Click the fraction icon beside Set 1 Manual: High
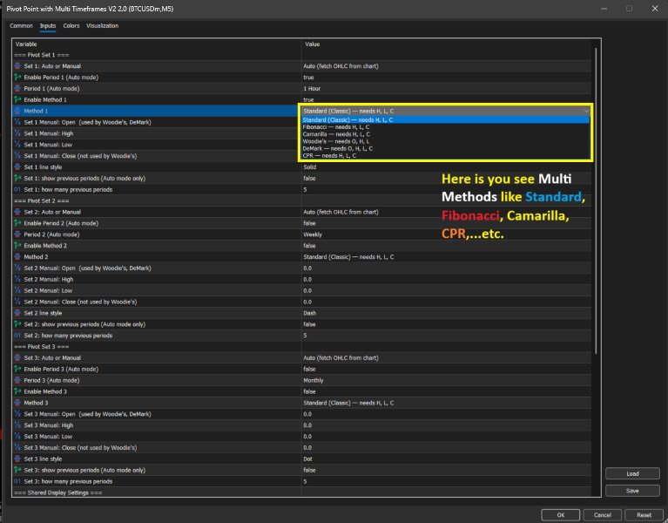This screenshot has height=523, width=668. pyautogui.click(x=17, y=133)
